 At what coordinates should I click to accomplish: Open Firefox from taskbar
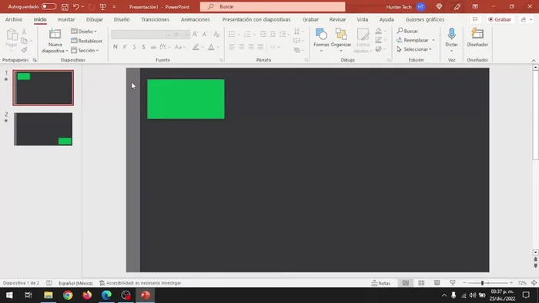[x=87, y=295]
